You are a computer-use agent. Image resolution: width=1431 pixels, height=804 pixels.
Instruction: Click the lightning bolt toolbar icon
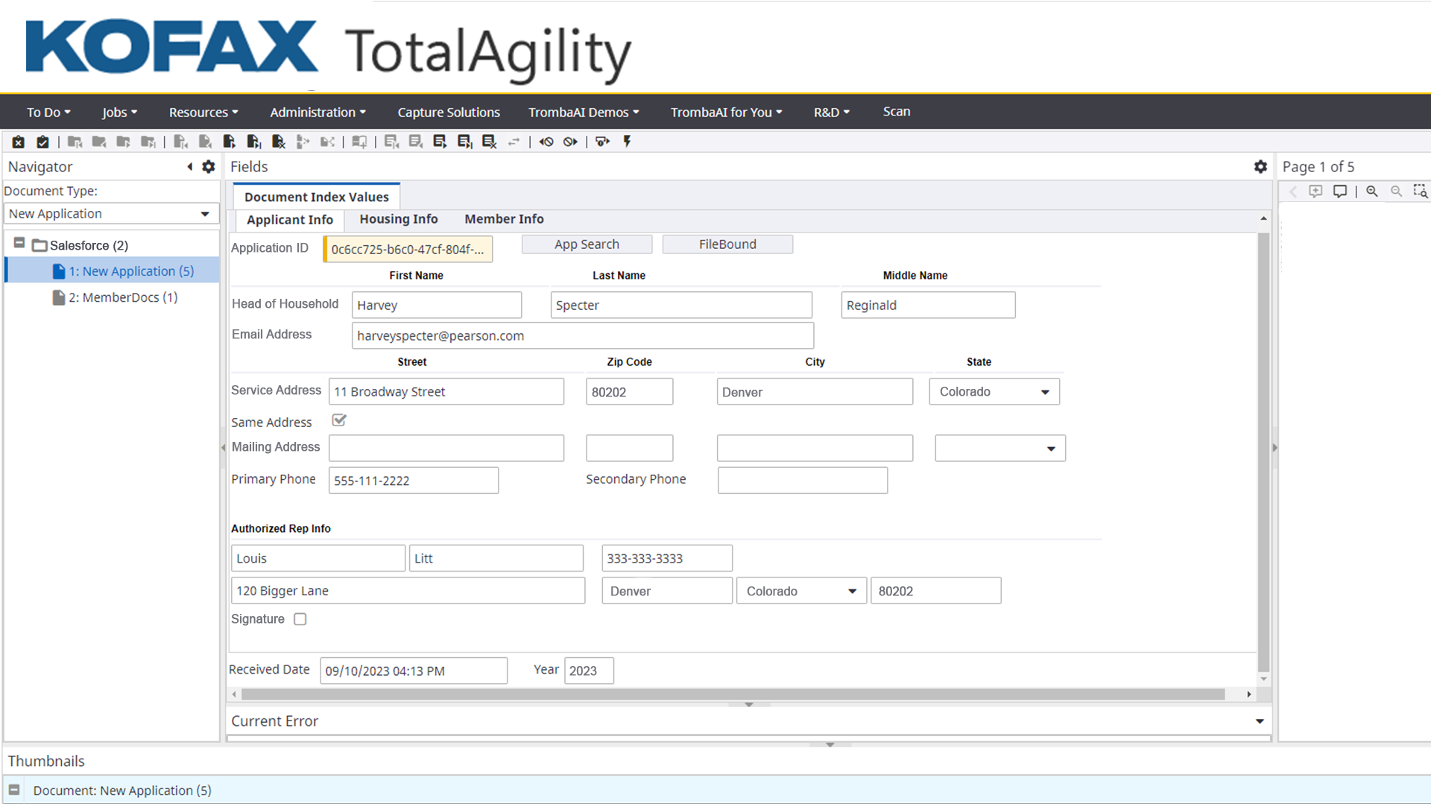(x=627, y=142)
